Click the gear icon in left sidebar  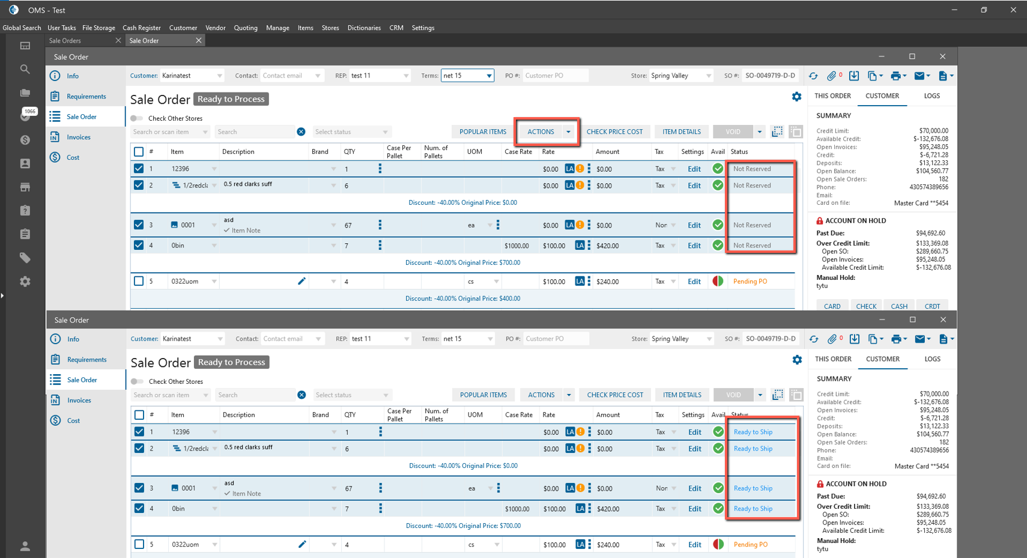coord(25,281)
